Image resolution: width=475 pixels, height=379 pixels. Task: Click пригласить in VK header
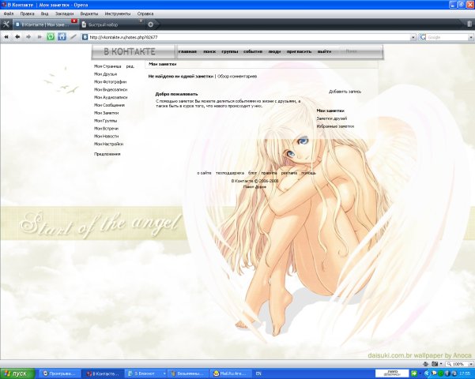point(299,52)
